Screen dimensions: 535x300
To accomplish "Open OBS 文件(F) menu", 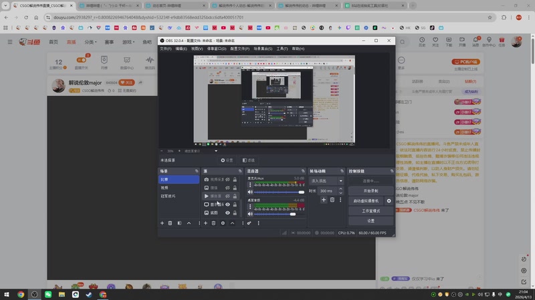I will tap(165, 49).
